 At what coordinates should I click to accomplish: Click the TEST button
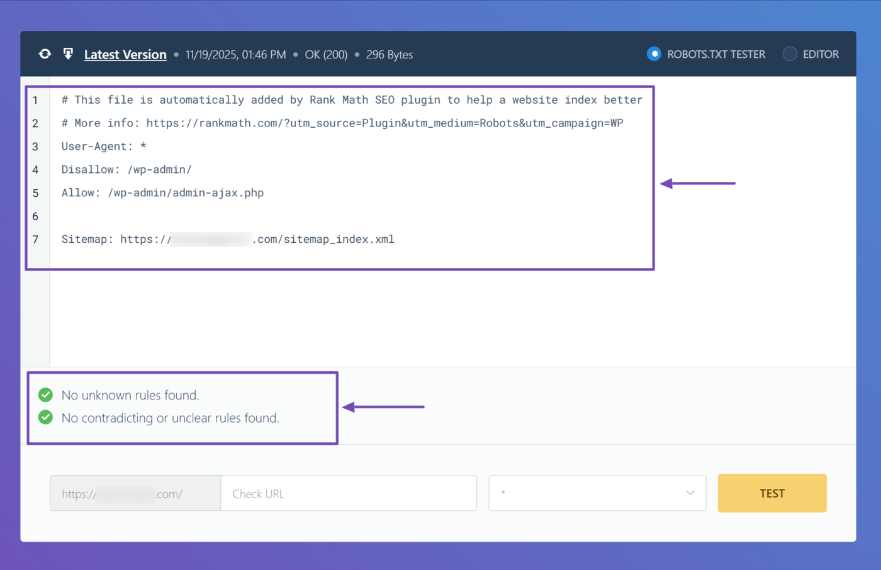point(772,493)
